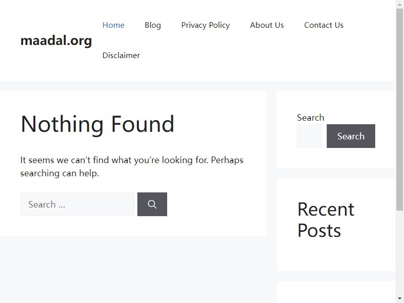The height and width of the screenshot is (303, 404).
Task: Click the scrollbar up arrow
Action: pyautogui.click(x=399, y=5)
